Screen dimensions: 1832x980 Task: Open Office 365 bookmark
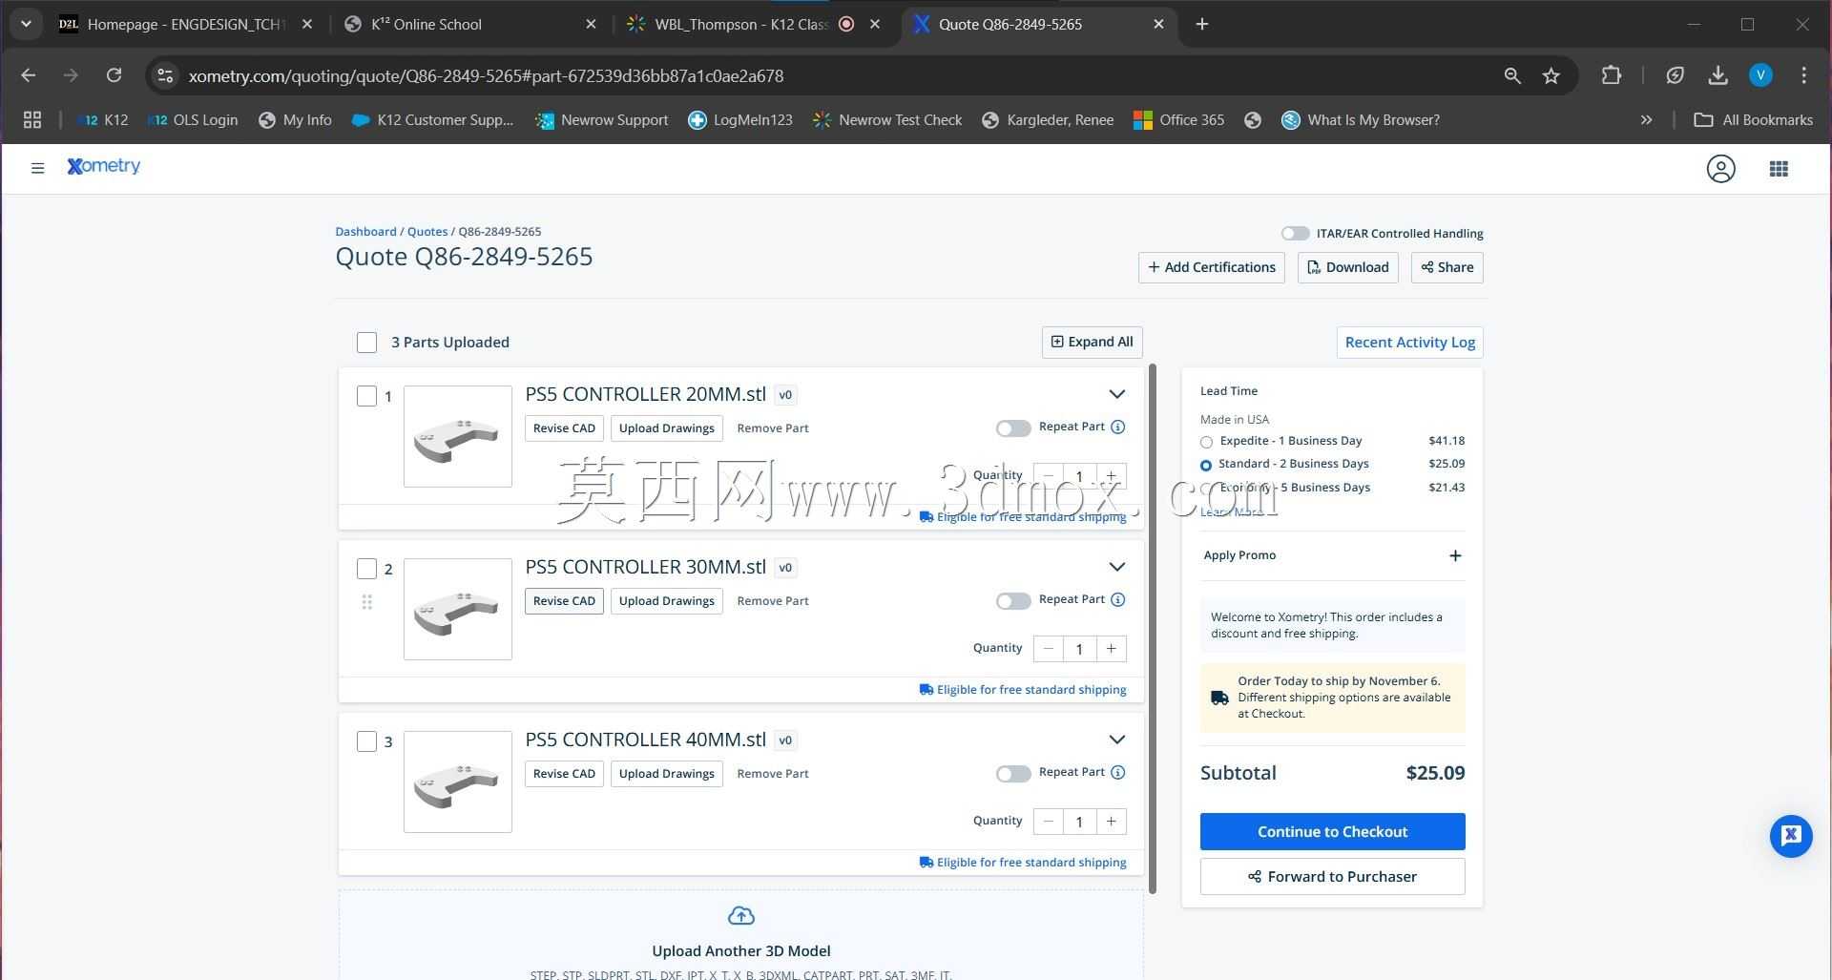coord(1178,120)
